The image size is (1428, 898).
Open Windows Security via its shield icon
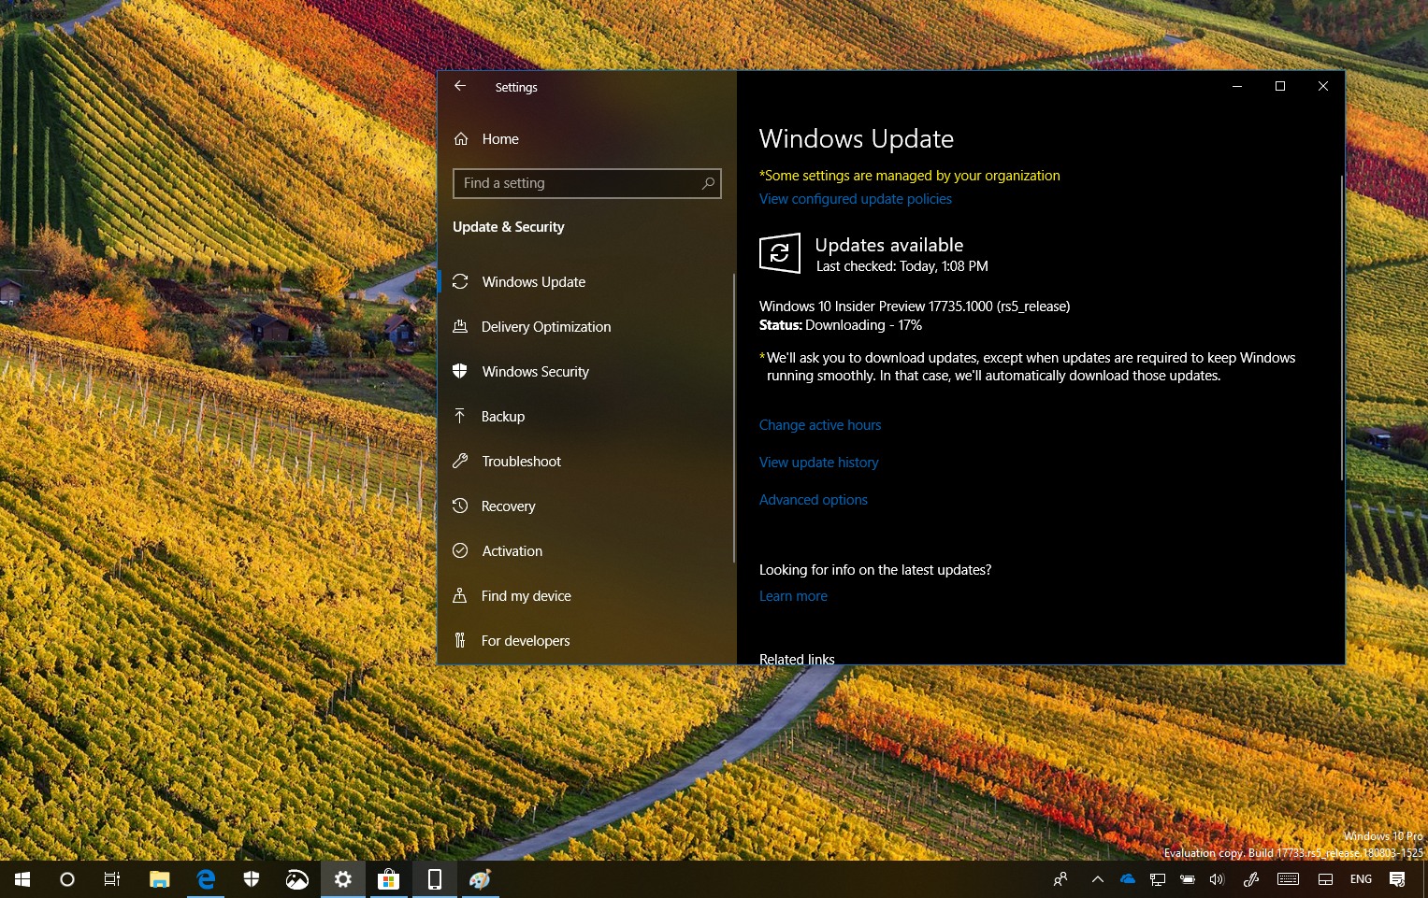(460, 371)
